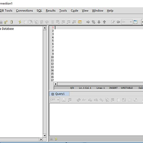
Task: Click the blue calendar window icon
Action: tap(135, 22)
